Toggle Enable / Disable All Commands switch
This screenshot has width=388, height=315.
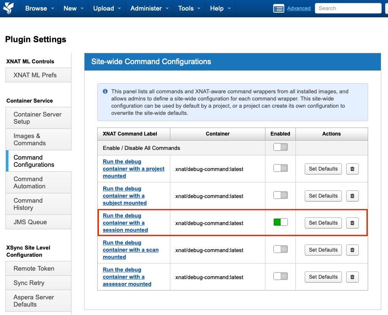[280, 147]
